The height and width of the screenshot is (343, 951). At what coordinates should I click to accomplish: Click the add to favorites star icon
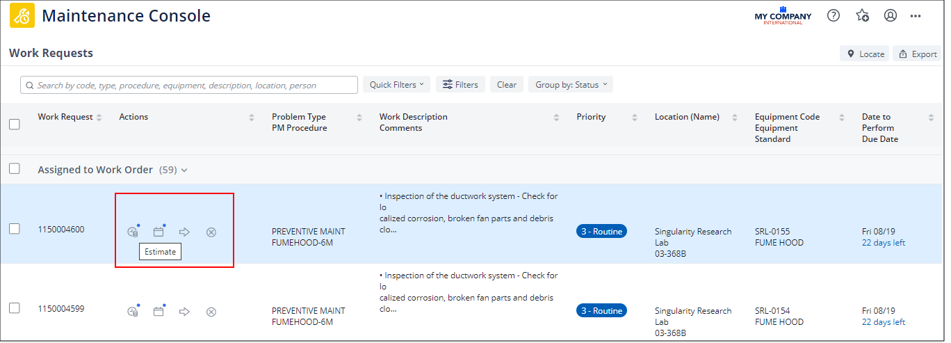coord(862,15)
